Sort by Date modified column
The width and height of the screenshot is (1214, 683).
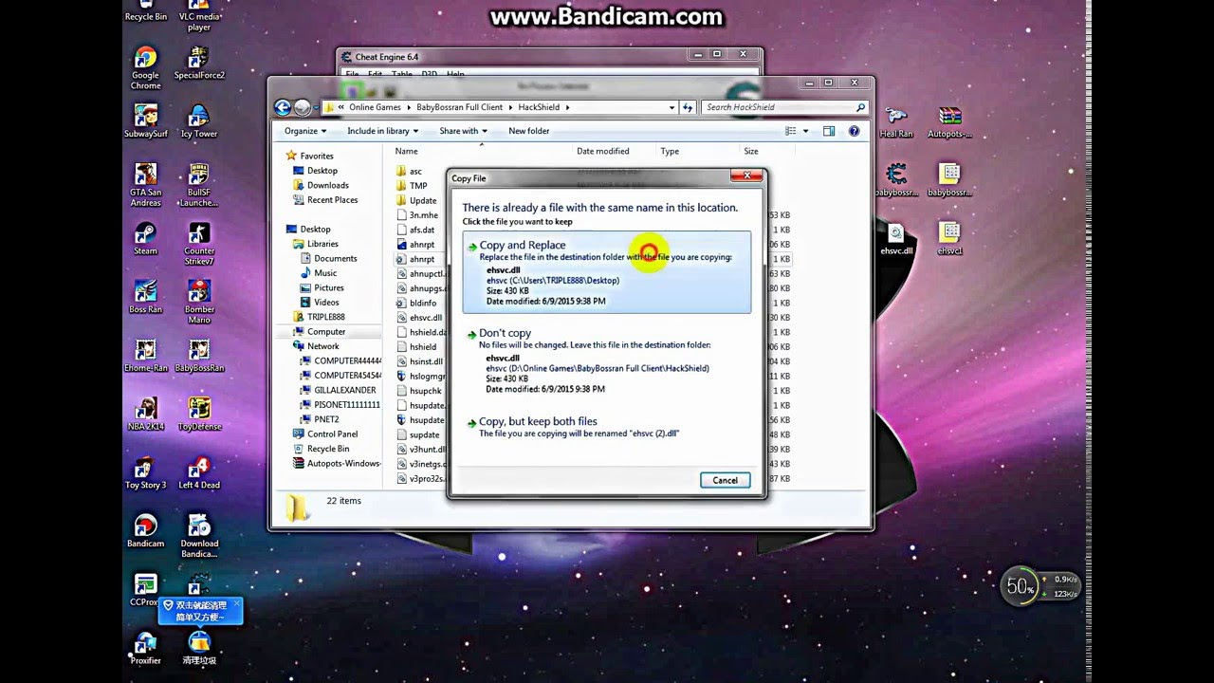[x=602, y=151]
